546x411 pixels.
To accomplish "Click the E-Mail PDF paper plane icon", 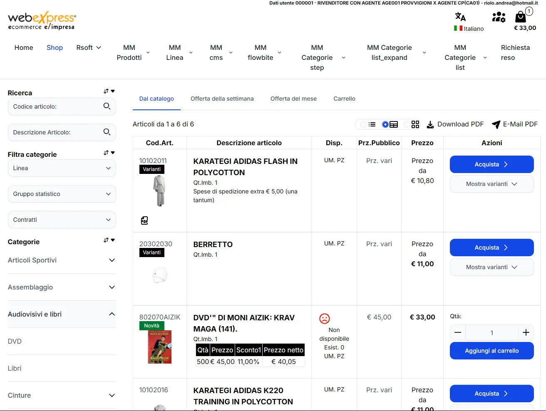I will click(496, 124).
